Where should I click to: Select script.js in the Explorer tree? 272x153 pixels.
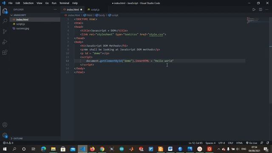pyautogui.click(x=35, y=24)
